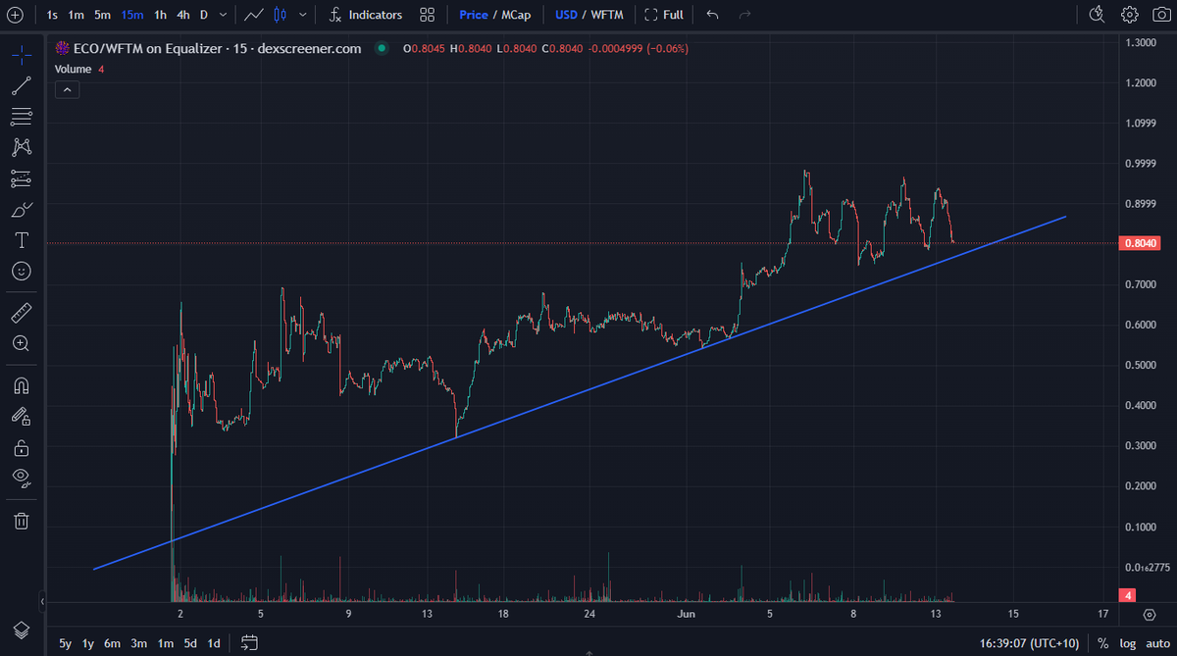Select the line chart style icon

[x=254, y=15]
